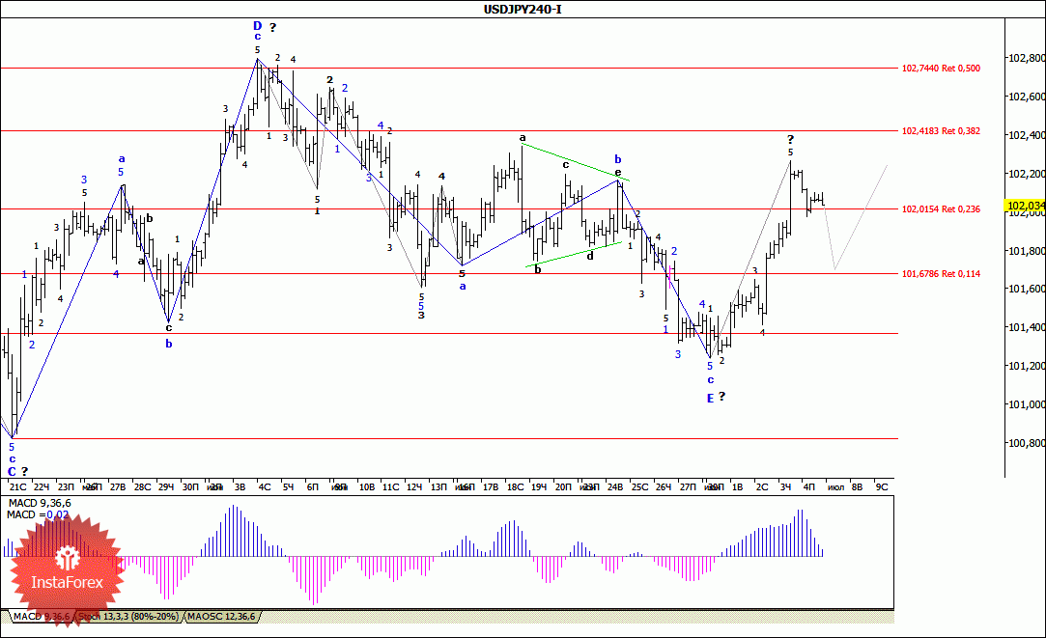Click the 25C date label on time axis

point(639,487)
